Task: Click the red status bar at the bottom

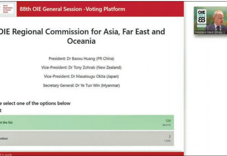Action: coord(91,154)
